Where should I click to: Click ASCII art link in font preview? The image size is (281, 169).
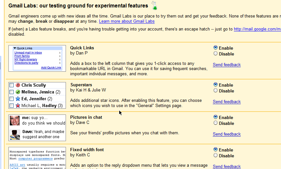coord(18,165)
